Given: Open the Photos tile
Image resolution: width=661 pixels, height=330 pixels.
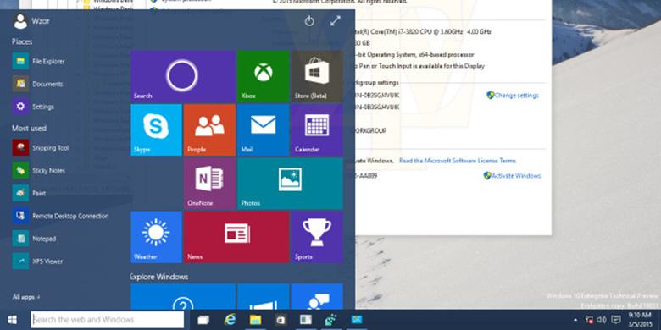Looking at the screenshot, I should tap(290, 184).
